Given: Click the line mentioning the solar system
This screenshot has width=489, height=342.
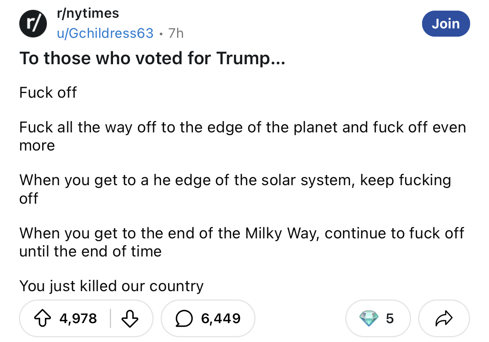Looking at the screenshot, I should click(235, 180).
